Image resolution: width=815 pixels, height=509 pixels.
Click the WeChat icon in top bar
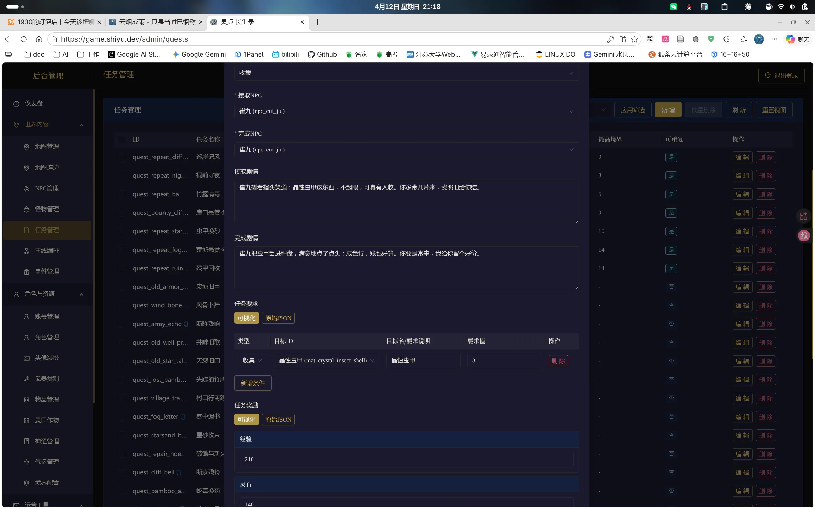click(674, 7)
